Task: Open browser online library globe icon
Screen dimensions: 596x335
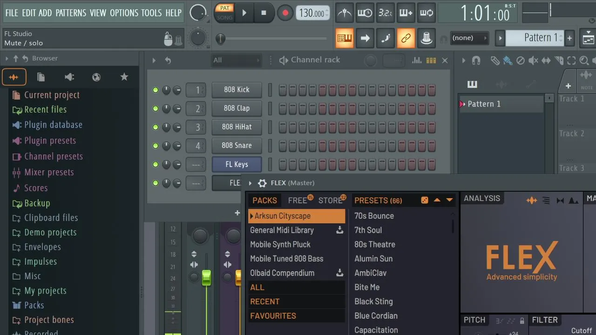Action: pyautogui.click(x=96, y=77)
